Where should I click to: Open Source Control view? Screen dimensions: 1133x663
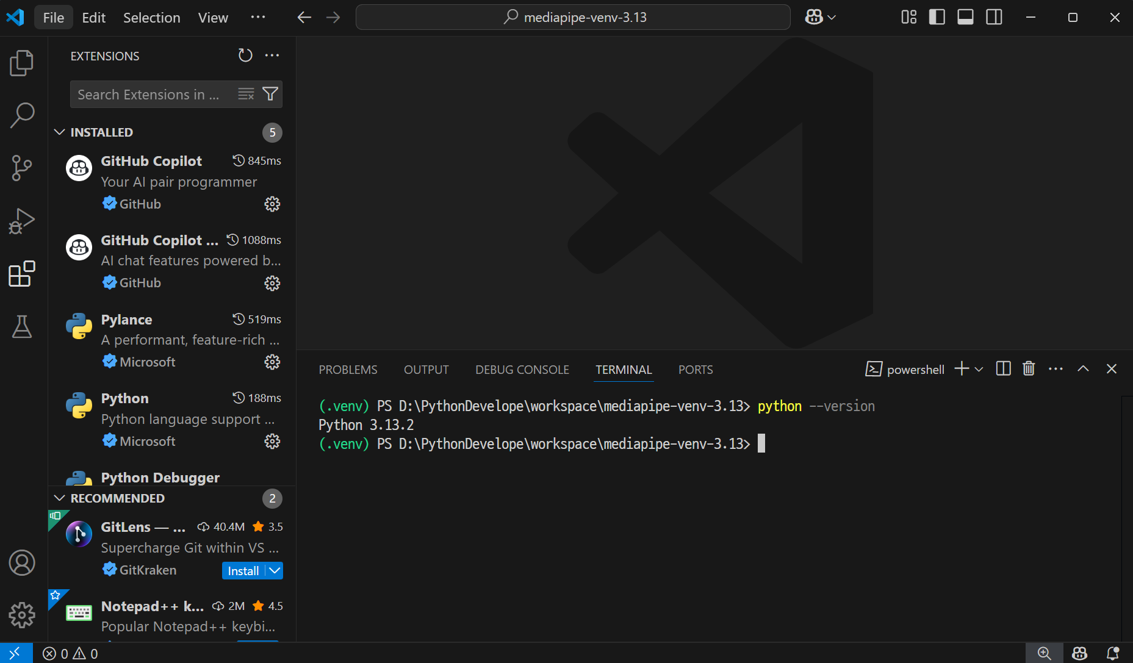pyautogui.click(x=22, y=168)
